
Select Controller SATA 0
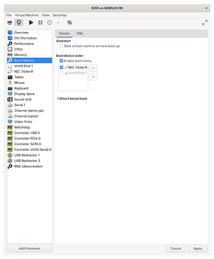pyautogui.click(x=30, y=144)
